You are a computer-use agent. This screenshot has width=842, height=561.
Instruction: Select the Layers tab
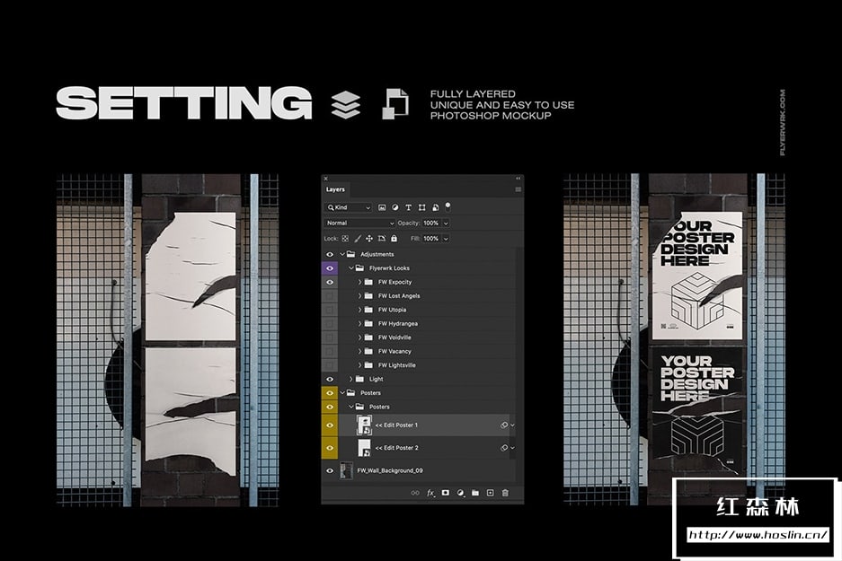(x=335, y=189)
